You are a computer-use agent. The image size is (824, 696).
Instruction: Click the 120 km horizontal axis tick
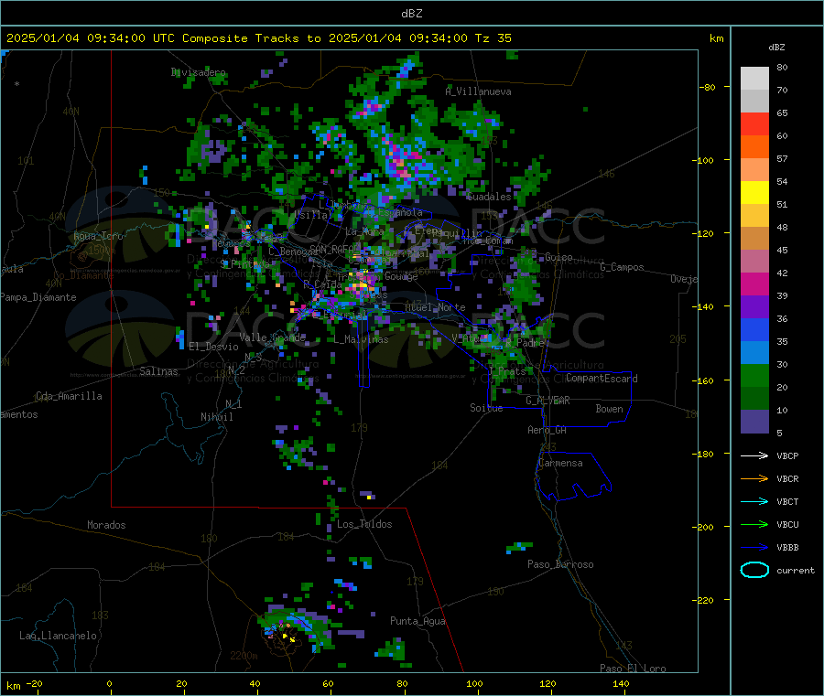[548, 683]
